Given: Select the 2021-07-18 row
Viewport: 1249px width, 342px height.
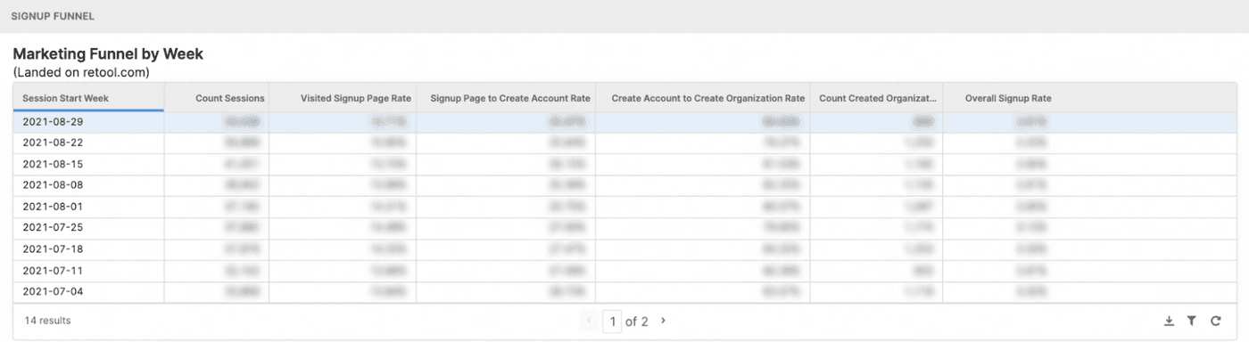Looking at the screenshot, I should pos(624,249).
